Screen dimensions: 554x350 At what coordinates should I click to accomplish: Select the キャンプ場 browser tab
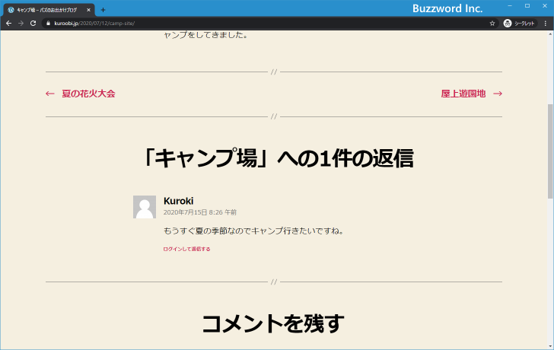click(49, 10)
